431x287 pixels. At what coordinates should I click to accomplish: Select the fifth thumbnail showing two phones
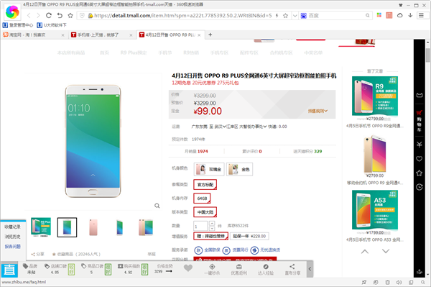(146, 227)
